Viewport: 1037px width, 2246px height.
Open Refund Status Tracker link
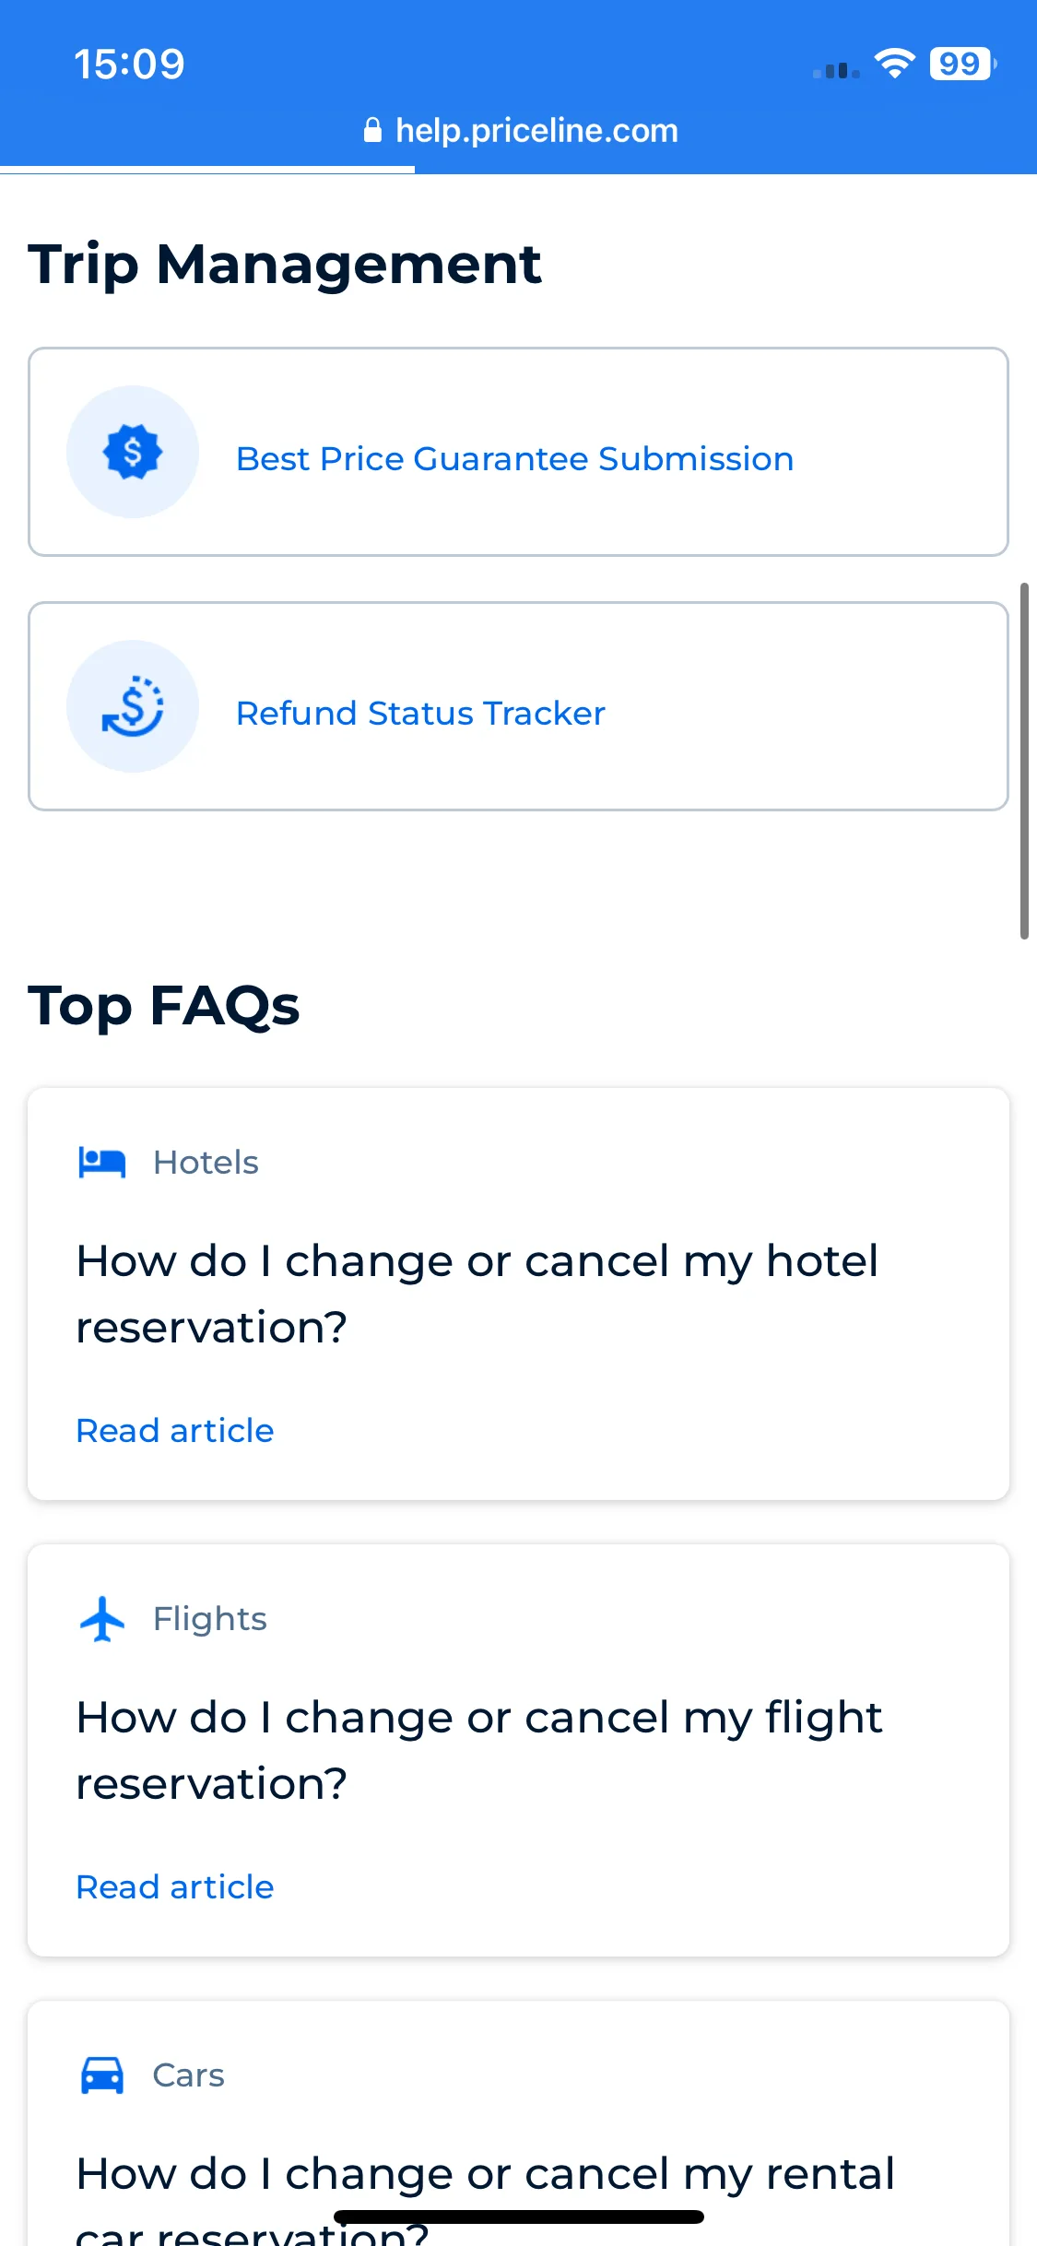(x=420, y=714)
